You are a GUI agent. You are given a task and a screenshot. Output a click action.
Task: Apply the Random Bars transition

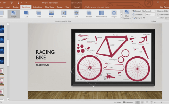[x=101, y=14]
